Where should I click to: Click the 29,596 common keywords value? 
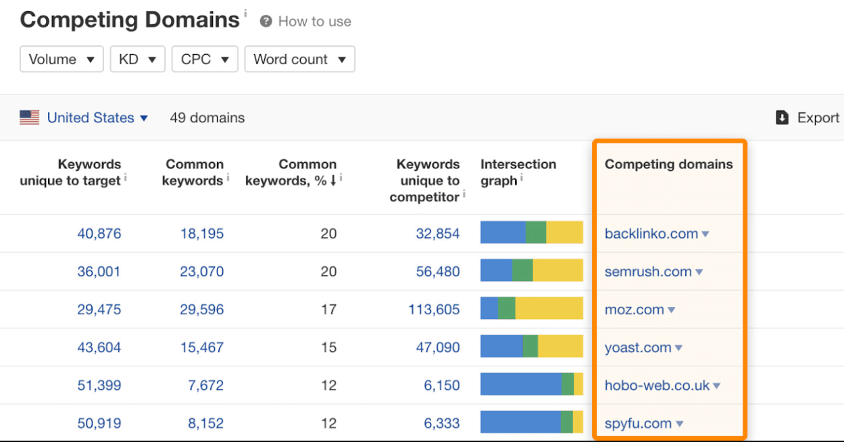(x=202, y=310)
